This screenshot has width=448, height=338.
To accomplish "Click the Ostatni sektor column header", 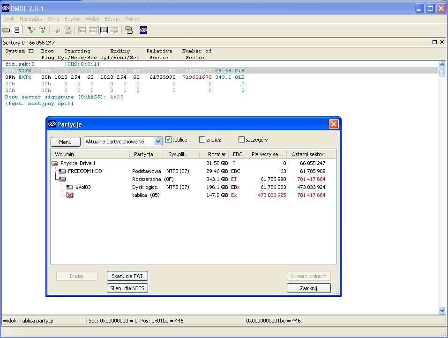I will coord(307,154).
